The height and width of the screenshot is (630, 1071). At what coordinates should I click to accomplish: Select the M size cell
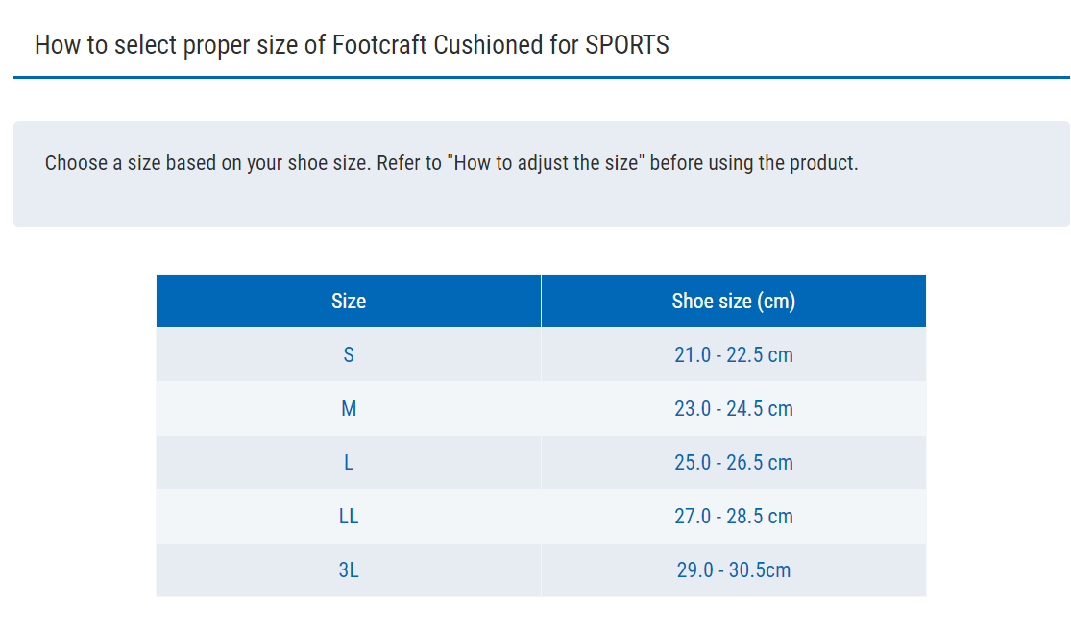(349, 409)
